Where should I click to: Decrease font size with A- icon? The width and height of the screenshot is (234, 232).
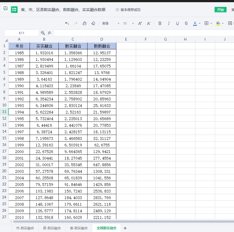(149, 23)
